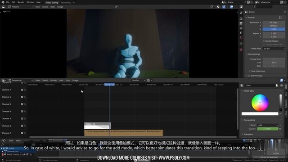The height and width of the screenshot is (162, 288).
Task: Select the Output properties tab icon
Action: 241,23
